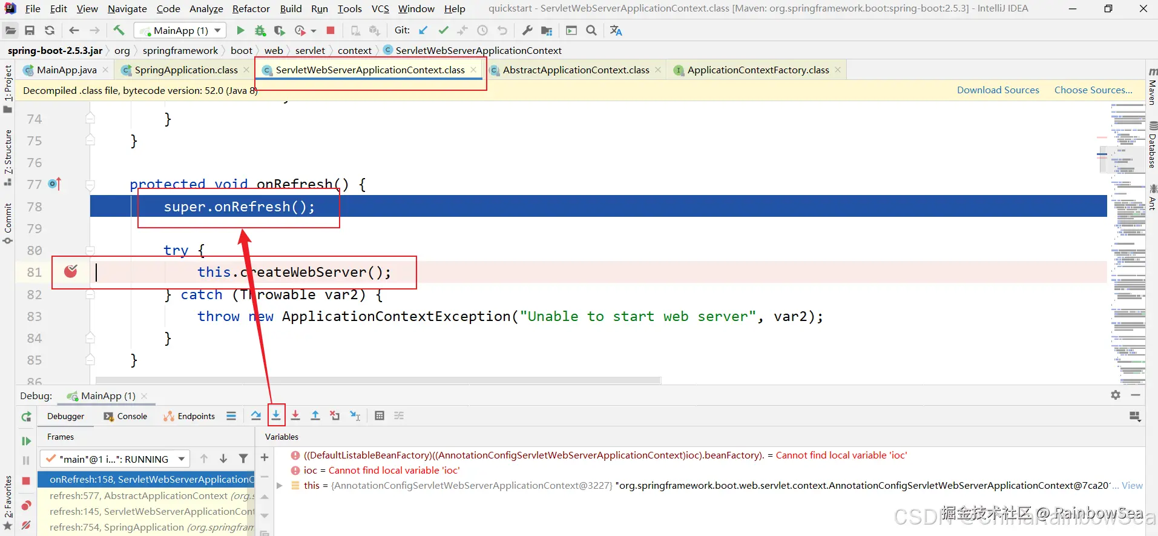The width and height of the screenshot is (1158, 536).
Task: Click the fold marker on line 82
Action: pos(90,294)
